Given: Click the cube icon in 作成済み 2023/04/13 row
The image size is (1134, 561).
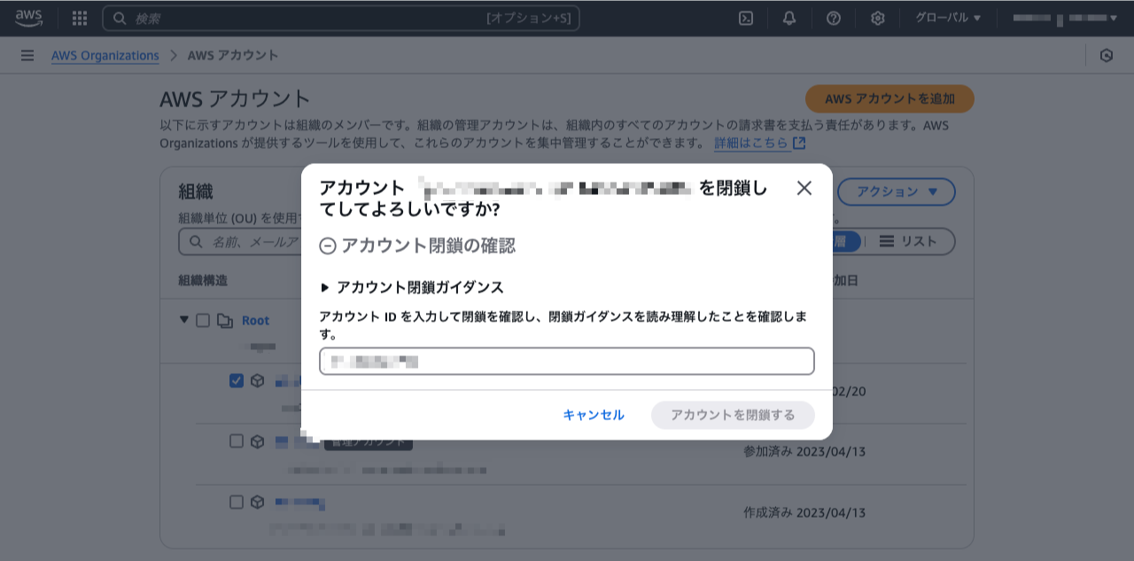Looking at the screenshot, I should pyautogui.click(x=257, y=502).
